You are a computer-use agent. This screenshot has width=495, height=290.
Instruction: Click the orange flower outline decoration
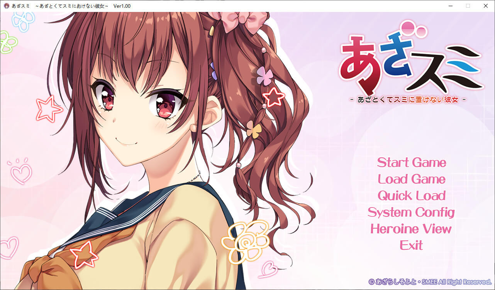click(x=245, y=242)
